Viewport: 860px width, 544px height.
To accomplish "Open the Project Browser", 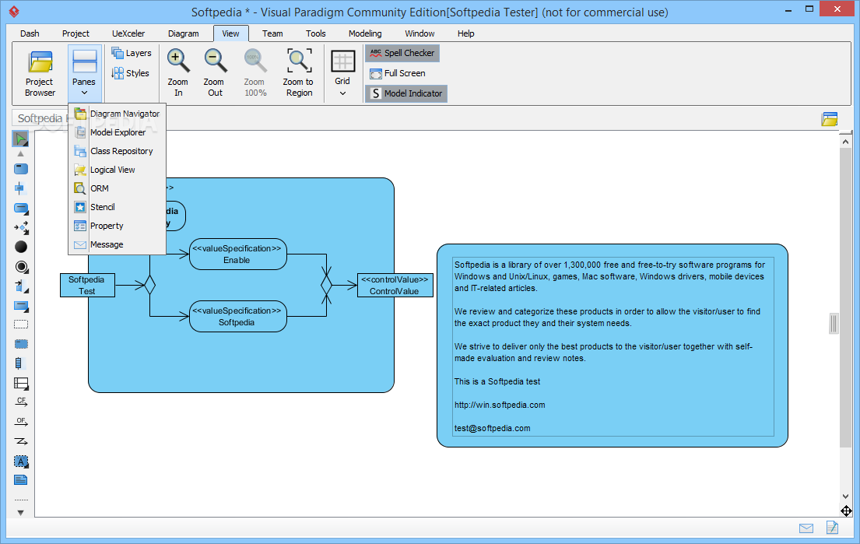I will pyautogui.click(x=40, y=74).
